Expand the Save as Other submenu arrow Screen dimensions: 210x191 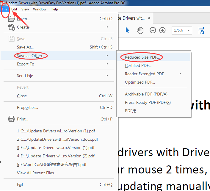pos(107,55)
